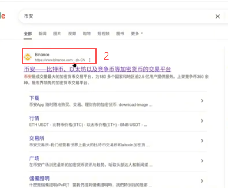Open the 币安 crypto trading platform result title
The height and width of the screenshot is (188, 228).
point(97,69)
